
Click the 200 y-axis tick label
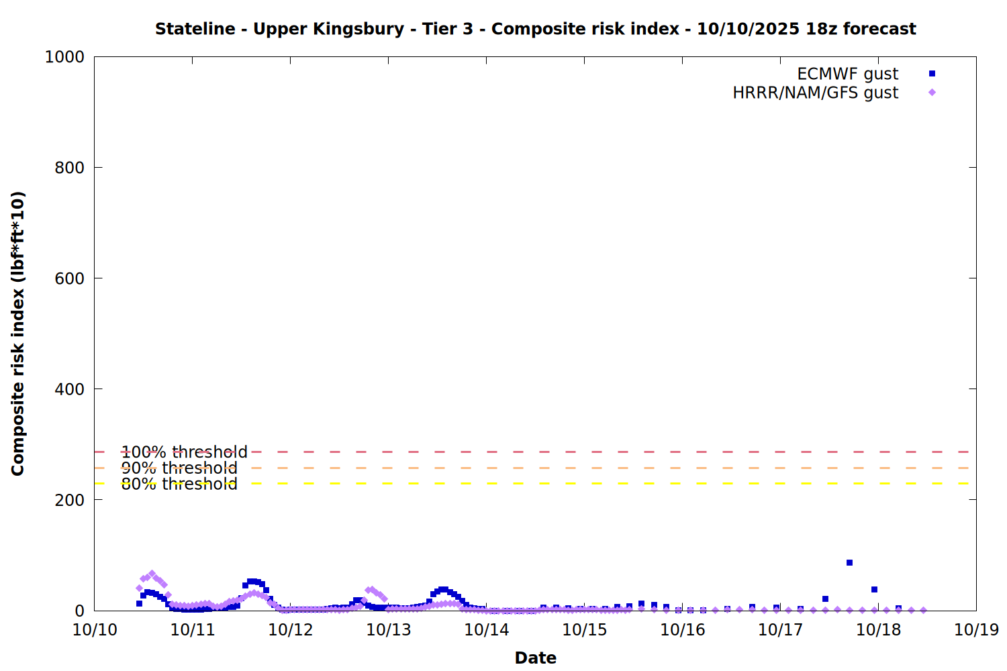(x=69, y=500)
